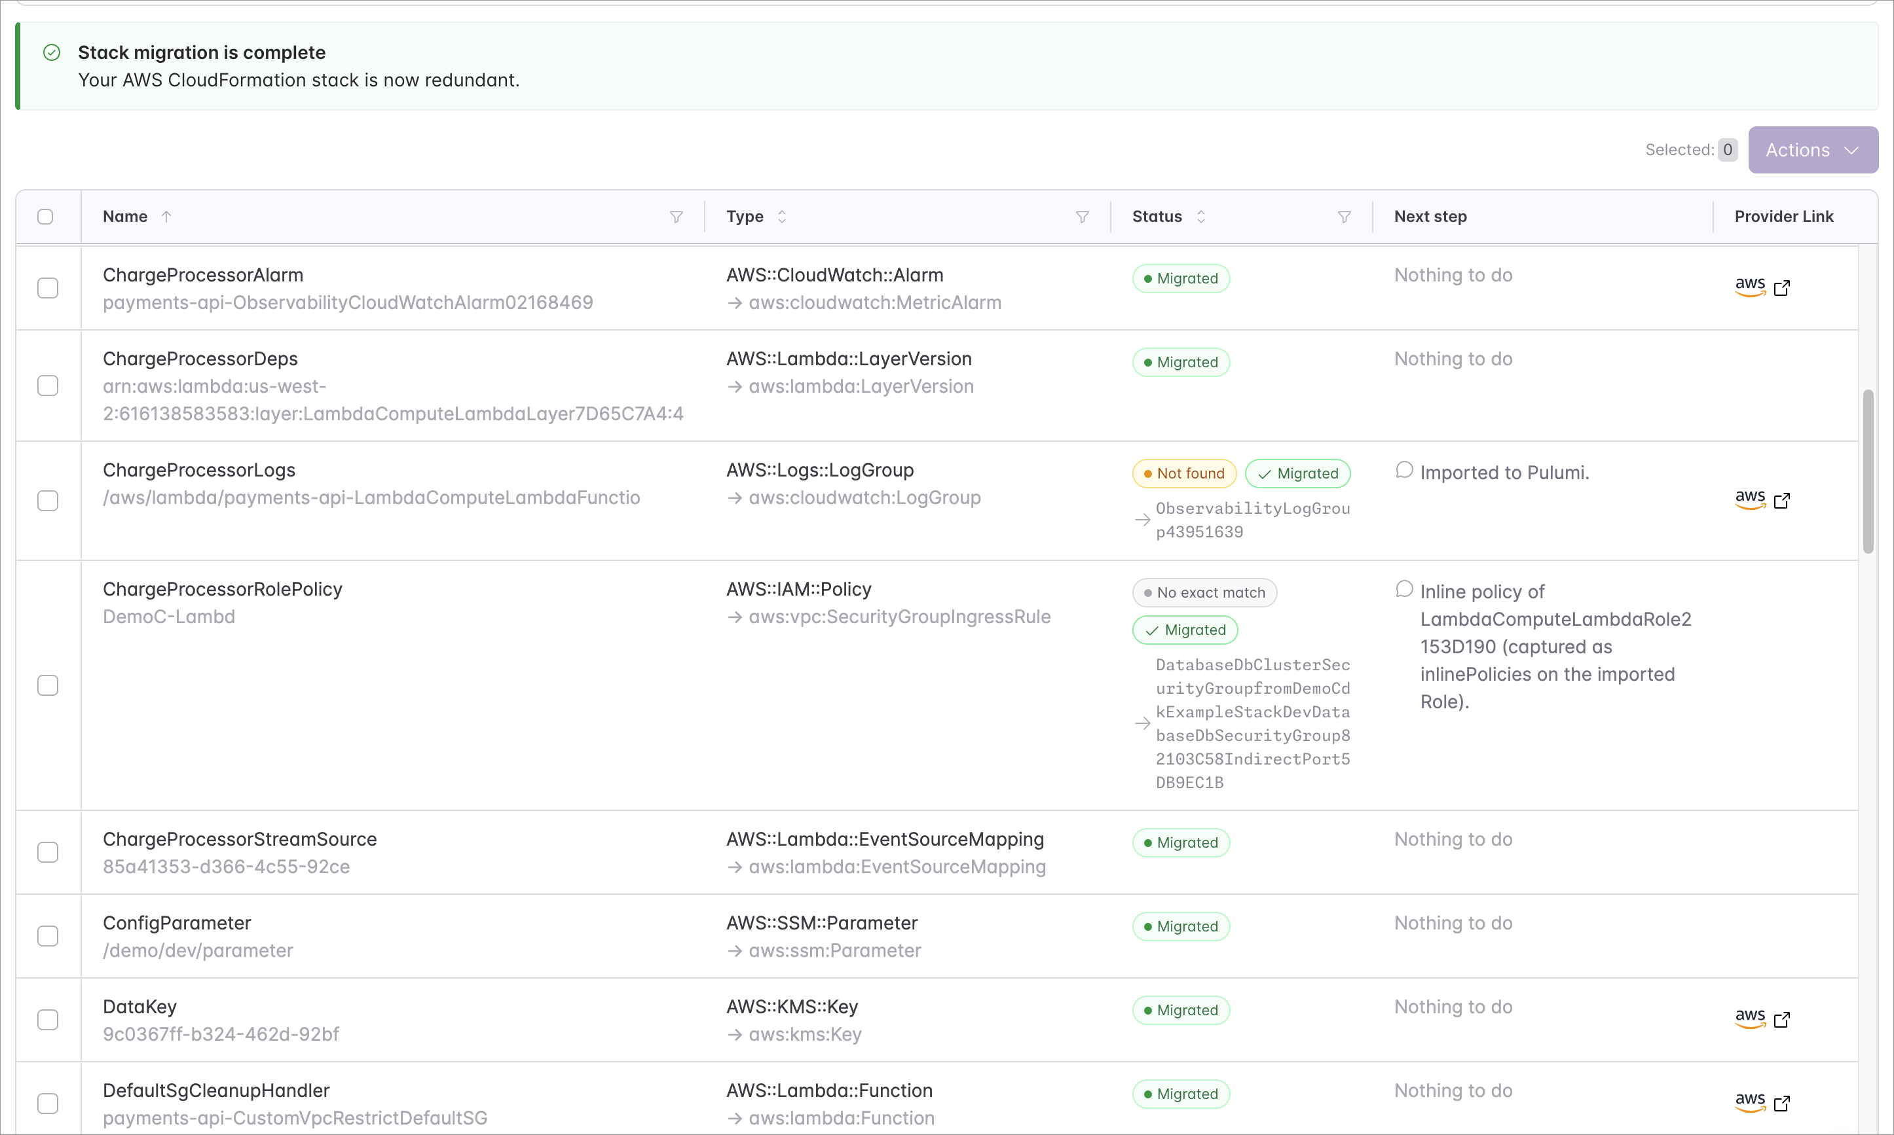Open the Name column filter

[x=676, y=217]
